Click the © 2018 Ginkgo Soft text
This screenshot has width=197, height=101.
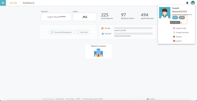(48, 99)
